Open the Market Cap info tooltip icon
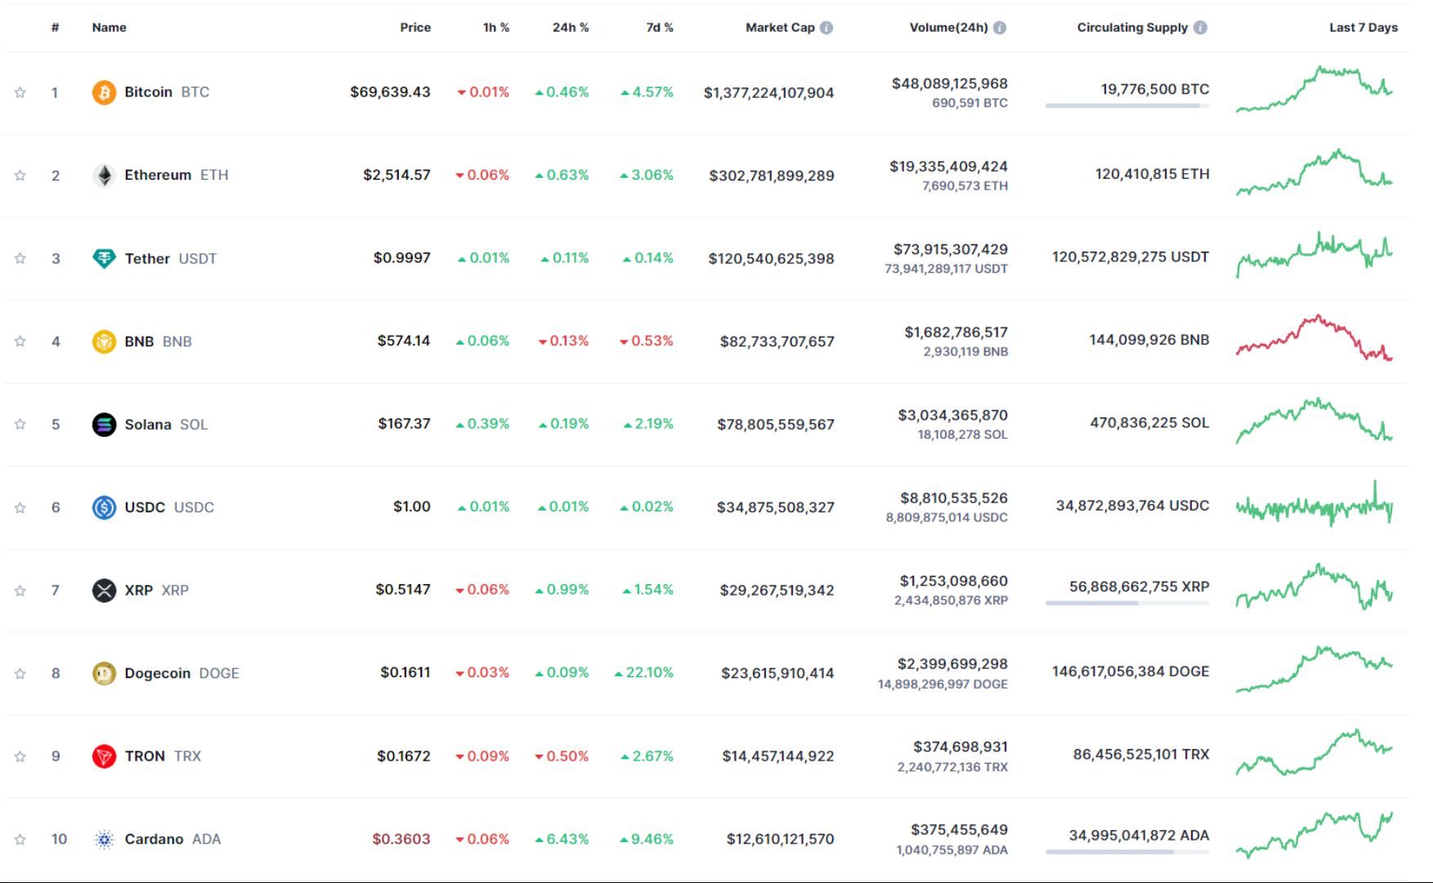 826,27
